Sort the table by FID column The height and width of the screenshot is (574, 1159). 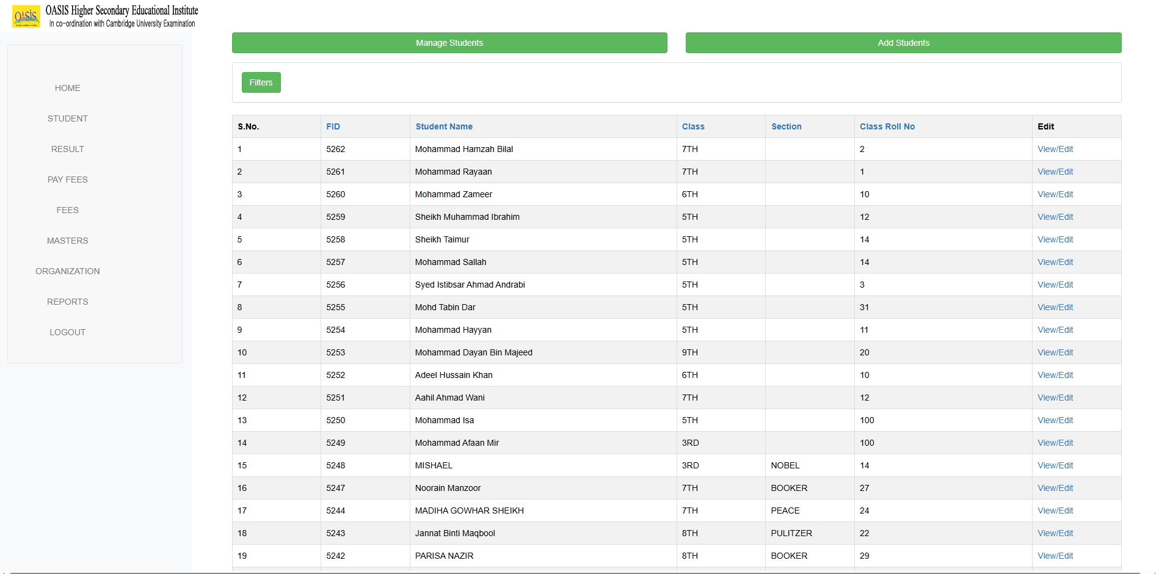coord(333,126)
